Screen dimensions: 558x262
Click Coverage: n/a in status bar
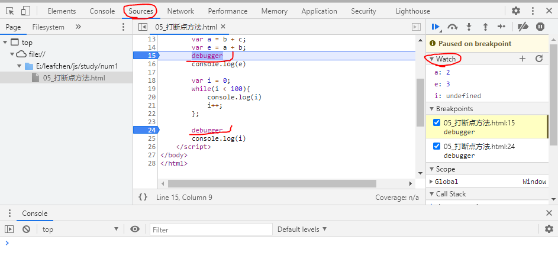397,198
